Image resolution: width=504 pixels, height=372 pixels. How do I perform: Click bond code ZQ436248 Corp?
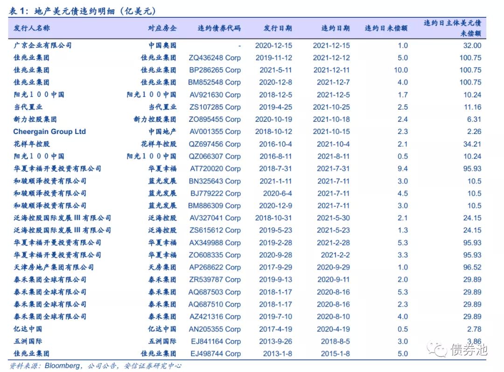(x=215, y=58)
